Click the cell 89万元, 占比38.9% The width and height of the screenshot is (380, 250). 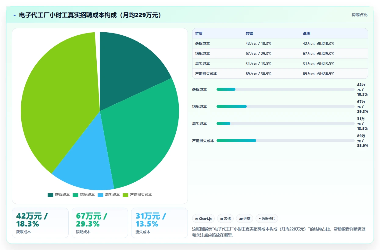click(318, 74)
